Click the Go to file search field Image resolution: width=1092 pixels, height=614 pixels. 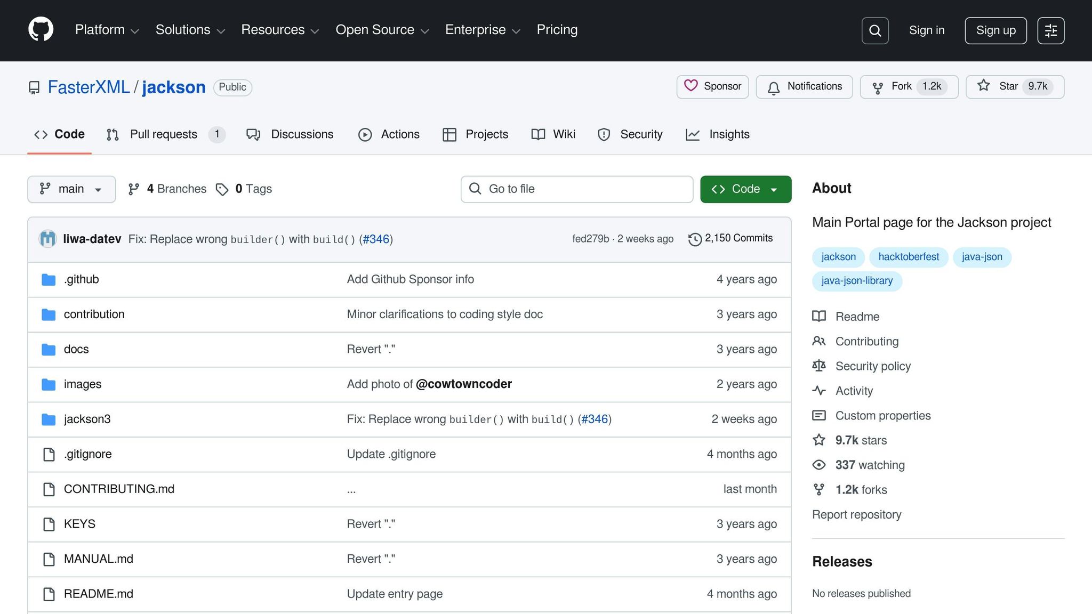[x=577, y=189]
